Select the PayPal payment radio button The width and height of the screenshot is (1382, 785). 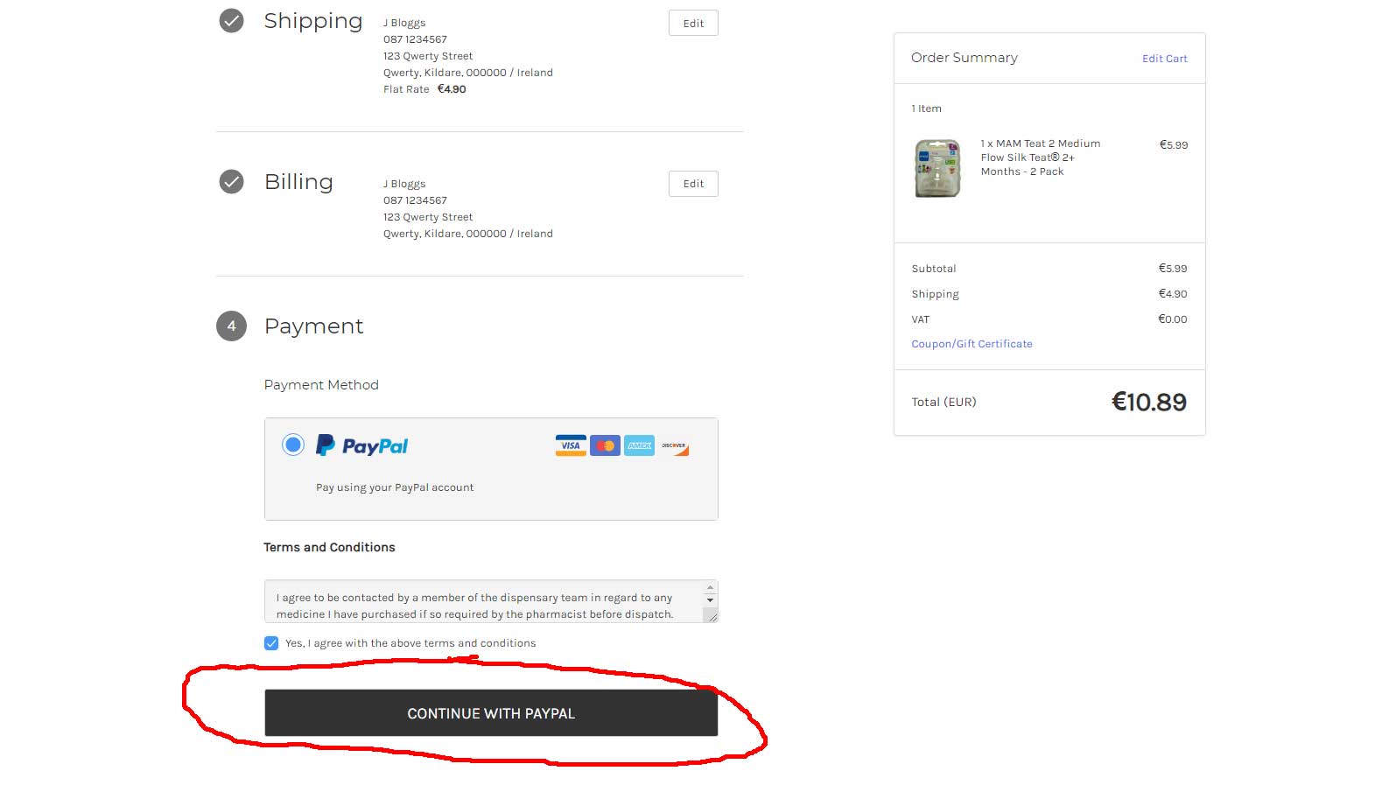click(x=293, y=445)
